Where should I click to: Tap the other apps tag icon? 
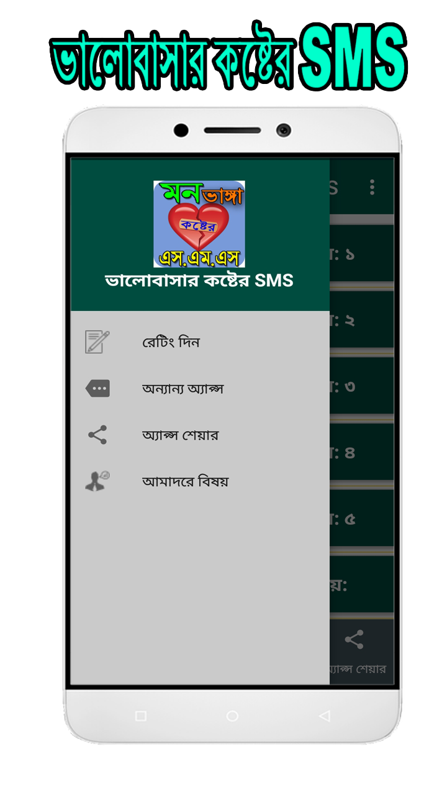pyautogui.click(x=97, y=389)
